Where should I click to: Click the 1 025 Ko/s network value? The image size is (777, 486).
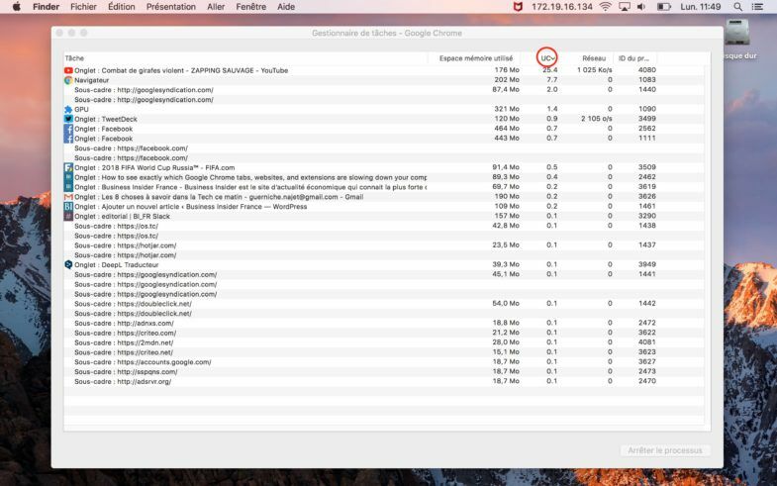(594, 70)
